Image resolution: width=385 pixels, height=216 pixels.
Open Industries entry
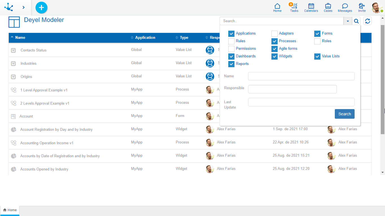point(28,63)
